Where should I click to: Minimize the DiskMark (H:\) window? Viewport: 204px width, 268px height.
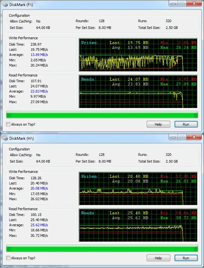[x=173, y=137]
